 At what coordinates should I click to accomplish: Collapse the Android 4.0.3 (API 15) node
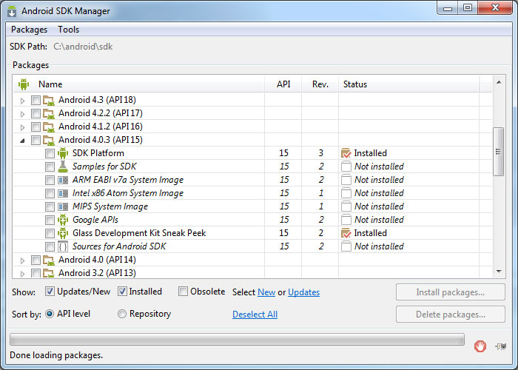[x=22, y=141]
